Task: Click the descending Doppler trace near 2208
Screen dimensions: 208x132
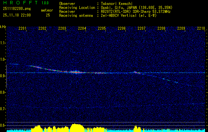Action: click(x=166, y=80)
